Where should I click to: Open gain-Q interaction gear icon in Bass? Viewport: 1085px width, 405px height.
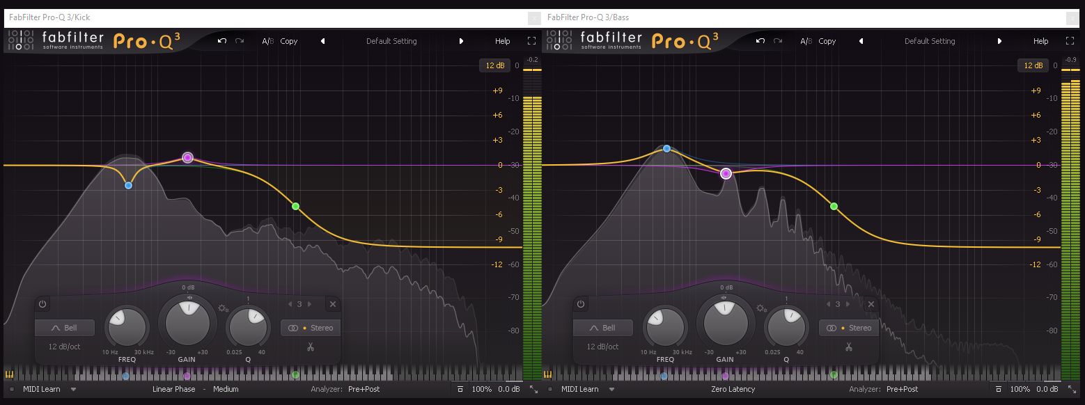(x=761, y=308)
